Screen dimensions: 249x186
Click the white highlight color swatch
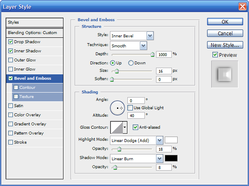click(x=171, y=140)
